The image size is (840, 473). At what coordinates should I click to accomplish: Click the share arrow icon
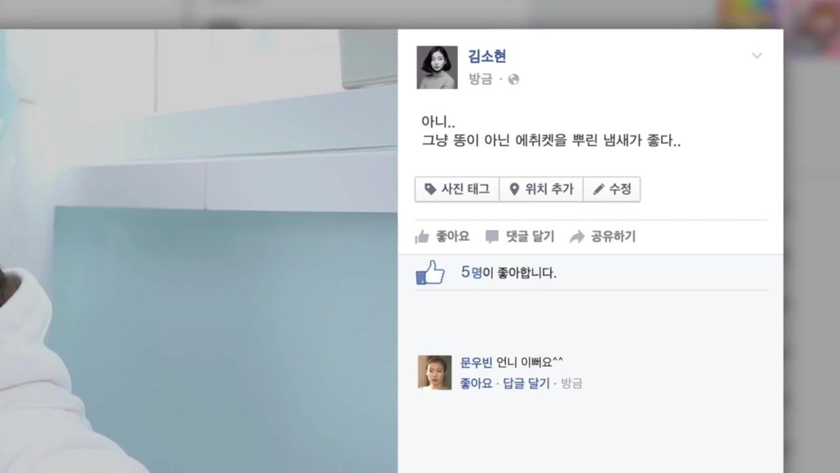point(577,237)
